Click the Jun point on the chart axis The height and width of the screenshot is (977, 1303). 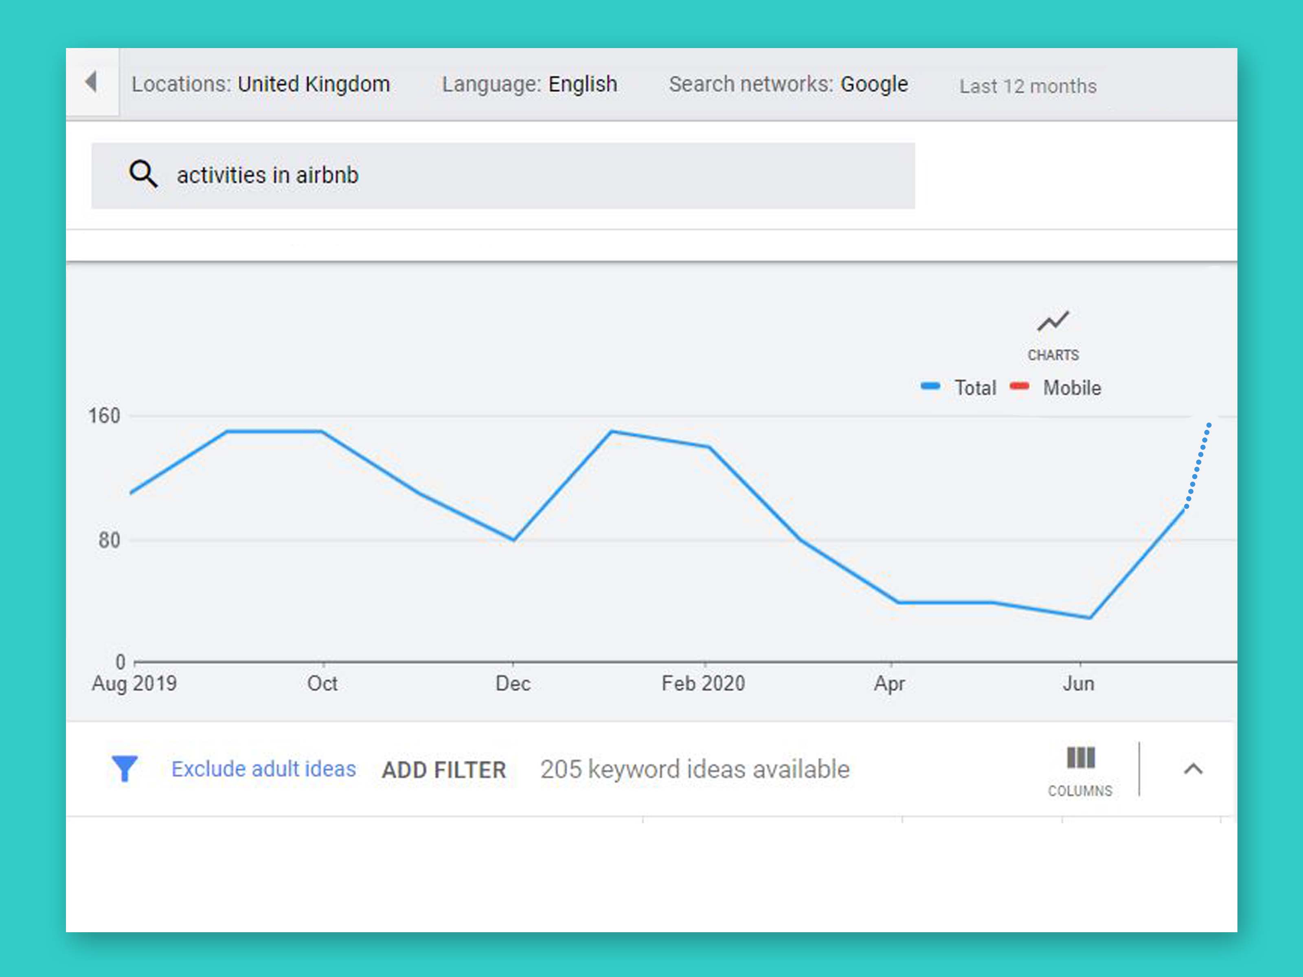(x=1079, y=683)
